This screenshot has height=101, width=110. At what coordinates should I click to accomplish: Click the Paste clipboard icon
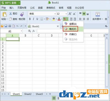coord(5,15)
